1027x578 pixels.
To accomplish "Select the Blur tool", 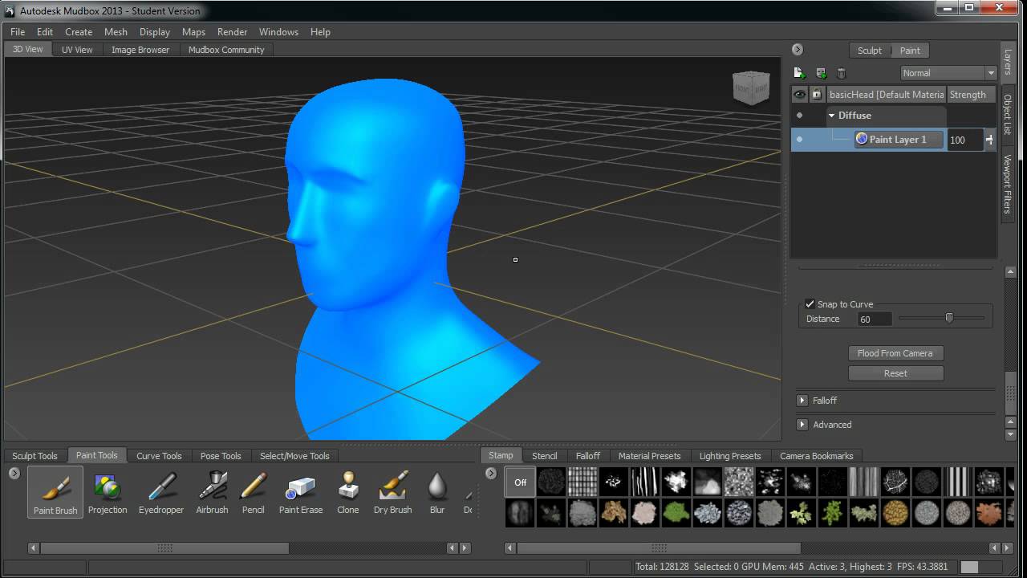I will (x=437, y=492).
